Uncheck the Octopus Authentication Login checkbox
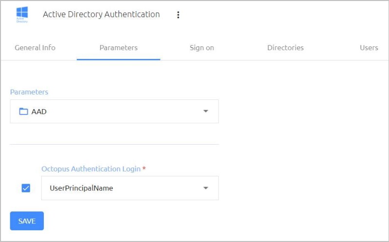 pos(26,188)
